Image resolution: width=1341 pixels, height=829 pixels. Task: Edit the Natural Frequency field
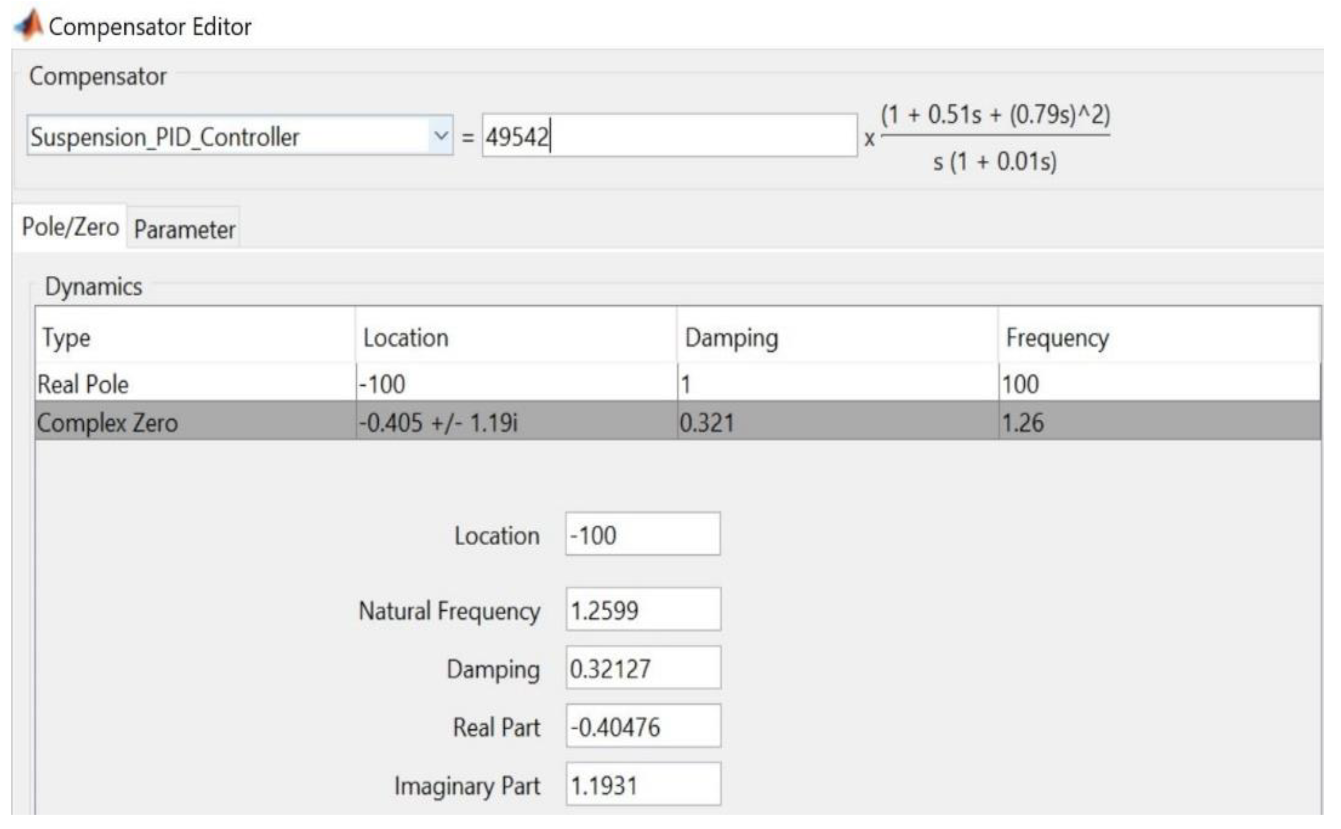click(643, 610)
